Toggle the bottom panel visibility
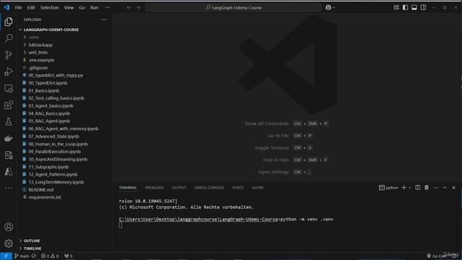Viewport: 462px width, 260px height. pos(414,8)
